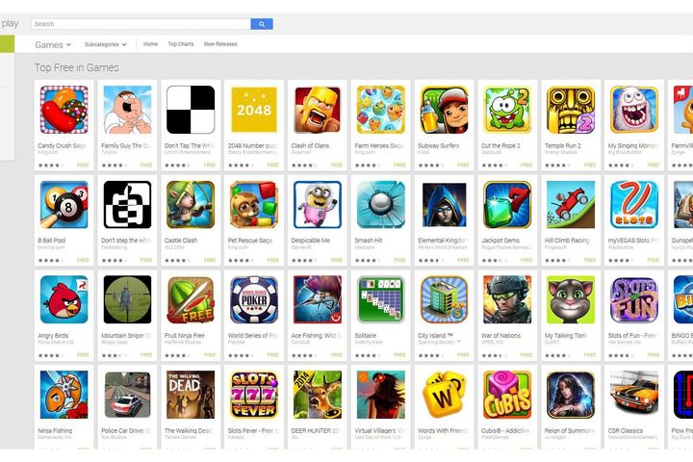The image size is (693, 462).
Task: Select the 2048 Number puzzle game icon
Action: point(254,110)
